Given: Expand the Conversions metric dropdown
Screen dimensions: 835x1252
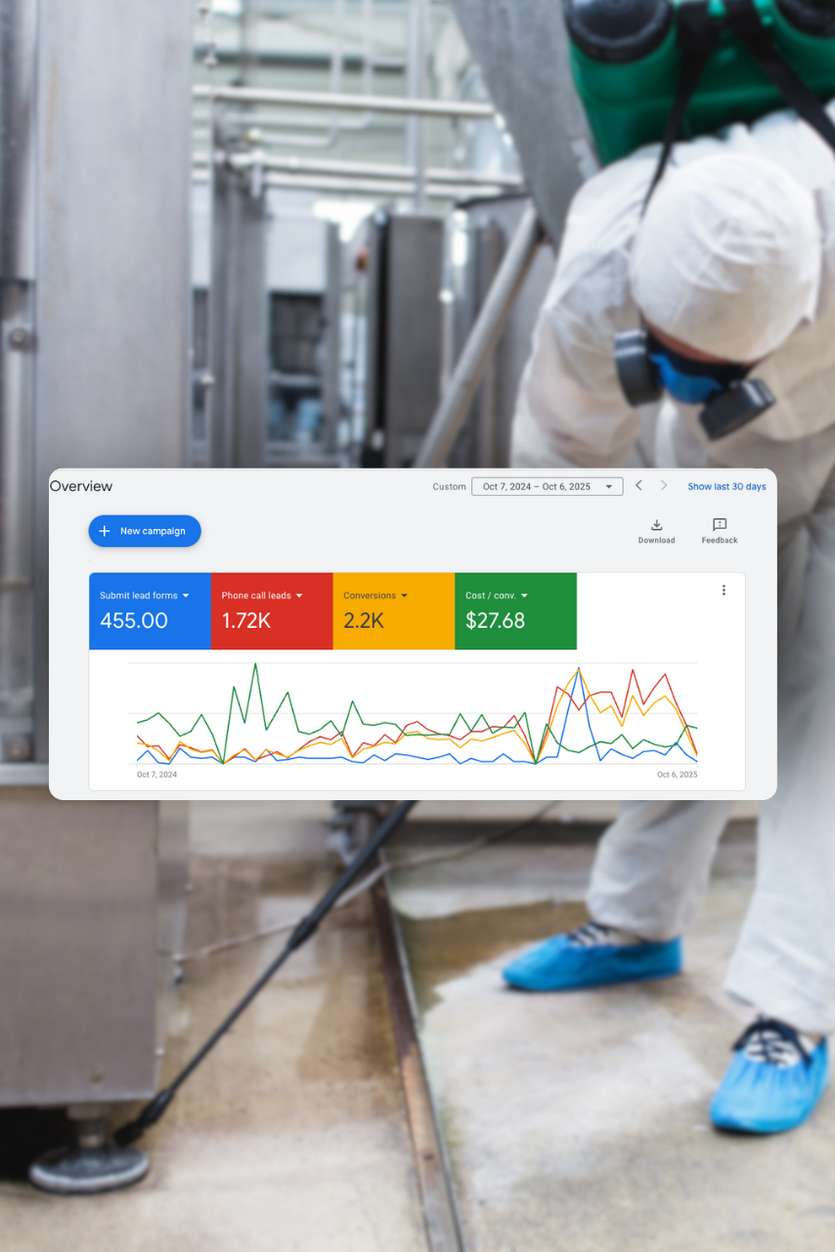Looking at the screenshot, I should point(404,596).
